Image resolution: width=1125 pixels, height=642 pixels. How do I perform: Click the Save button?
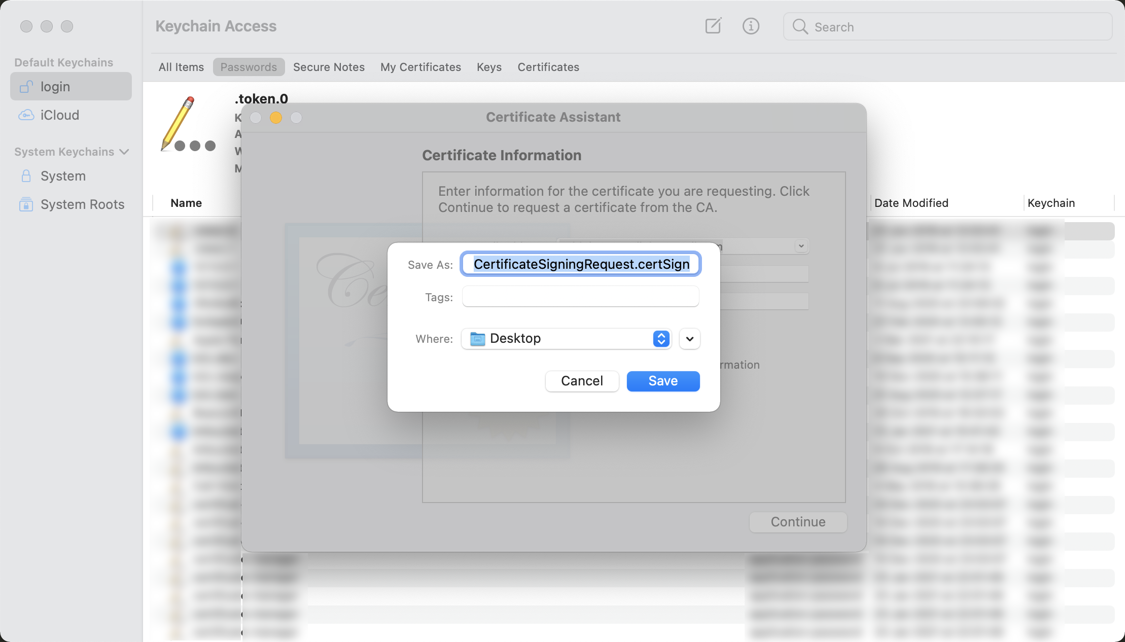tap(663, 381)
